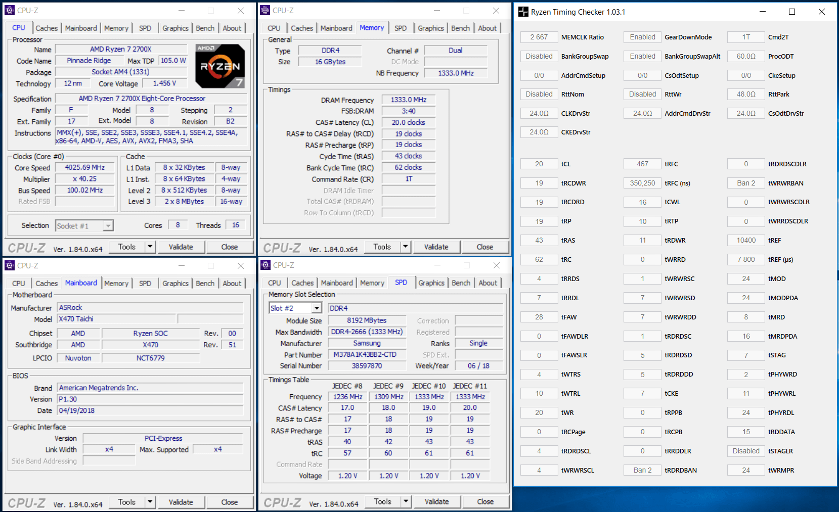Click the tREF value 10400
The width and height of the screenshot is (839, 512).
coord(746,240)
